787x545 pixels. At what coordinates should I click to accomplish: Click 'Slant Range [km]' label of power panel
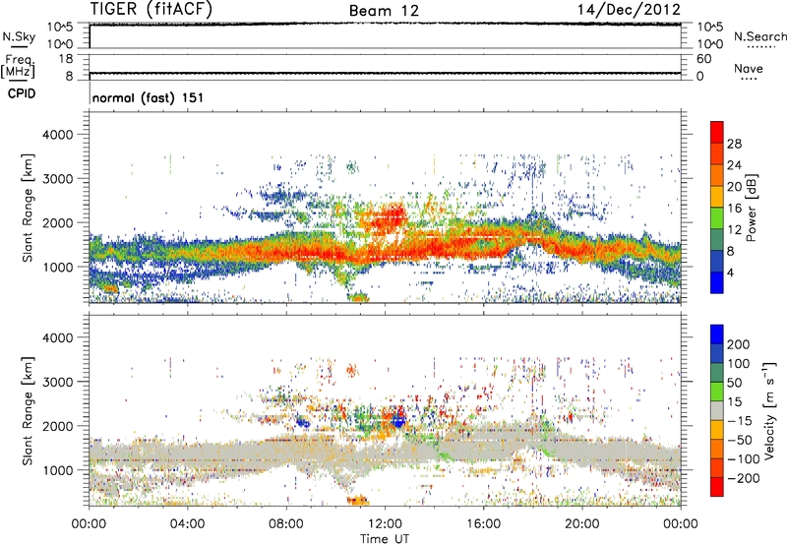pos(28,208)
